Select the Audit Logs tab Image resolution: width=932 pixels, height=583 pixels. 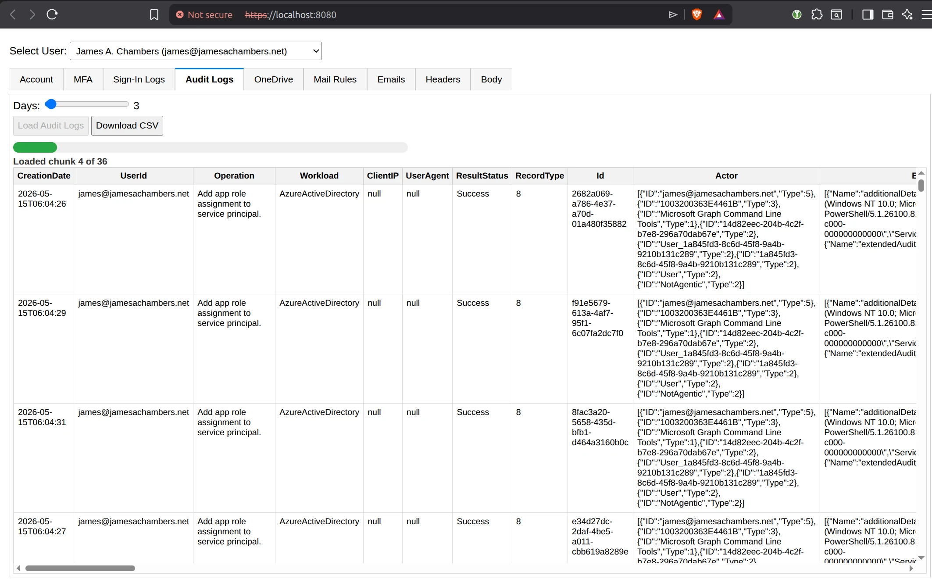(x=210, y=79)
